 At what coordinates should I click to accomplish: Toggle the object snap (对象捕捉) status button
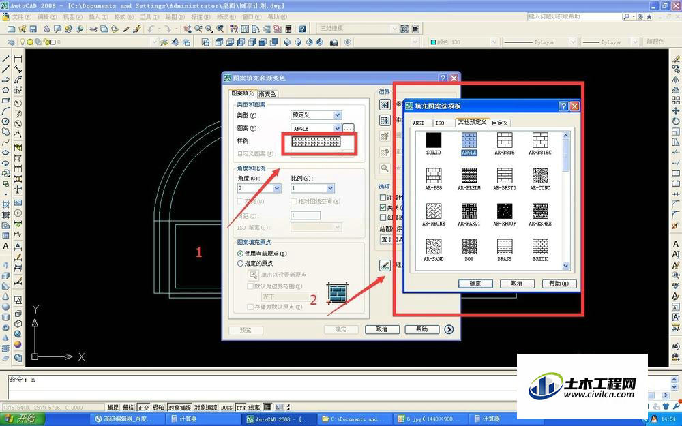[179, 408]
